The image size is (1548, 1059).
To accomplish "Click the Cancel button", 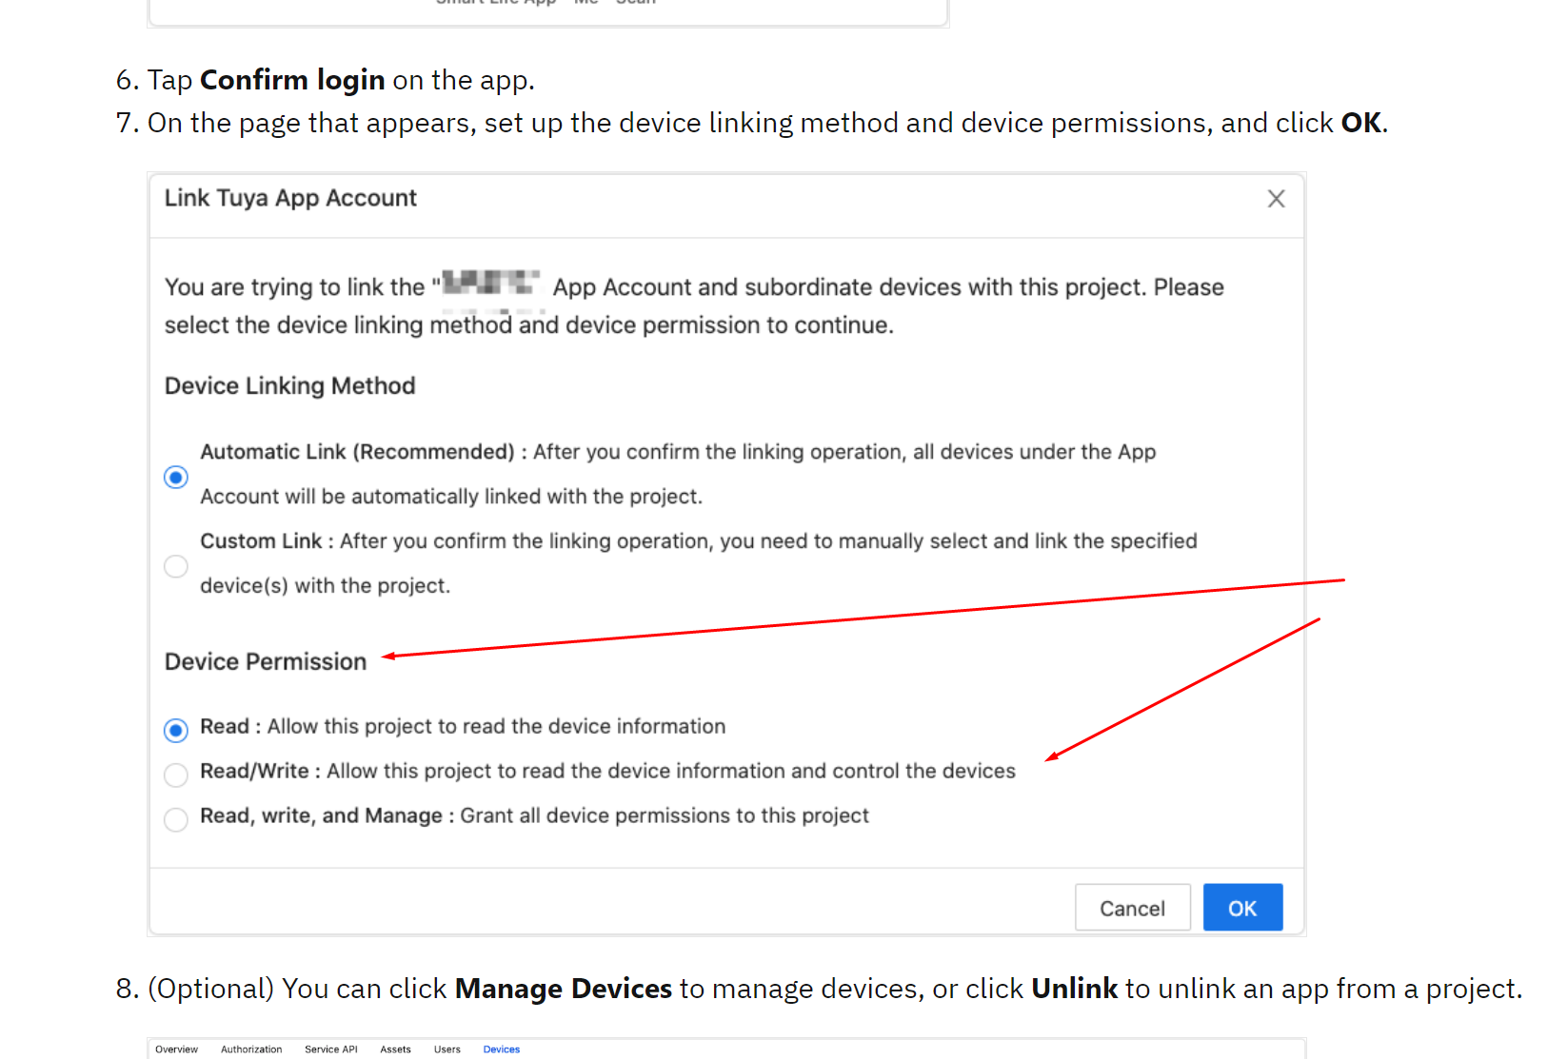I will (x=1132, y=908).
